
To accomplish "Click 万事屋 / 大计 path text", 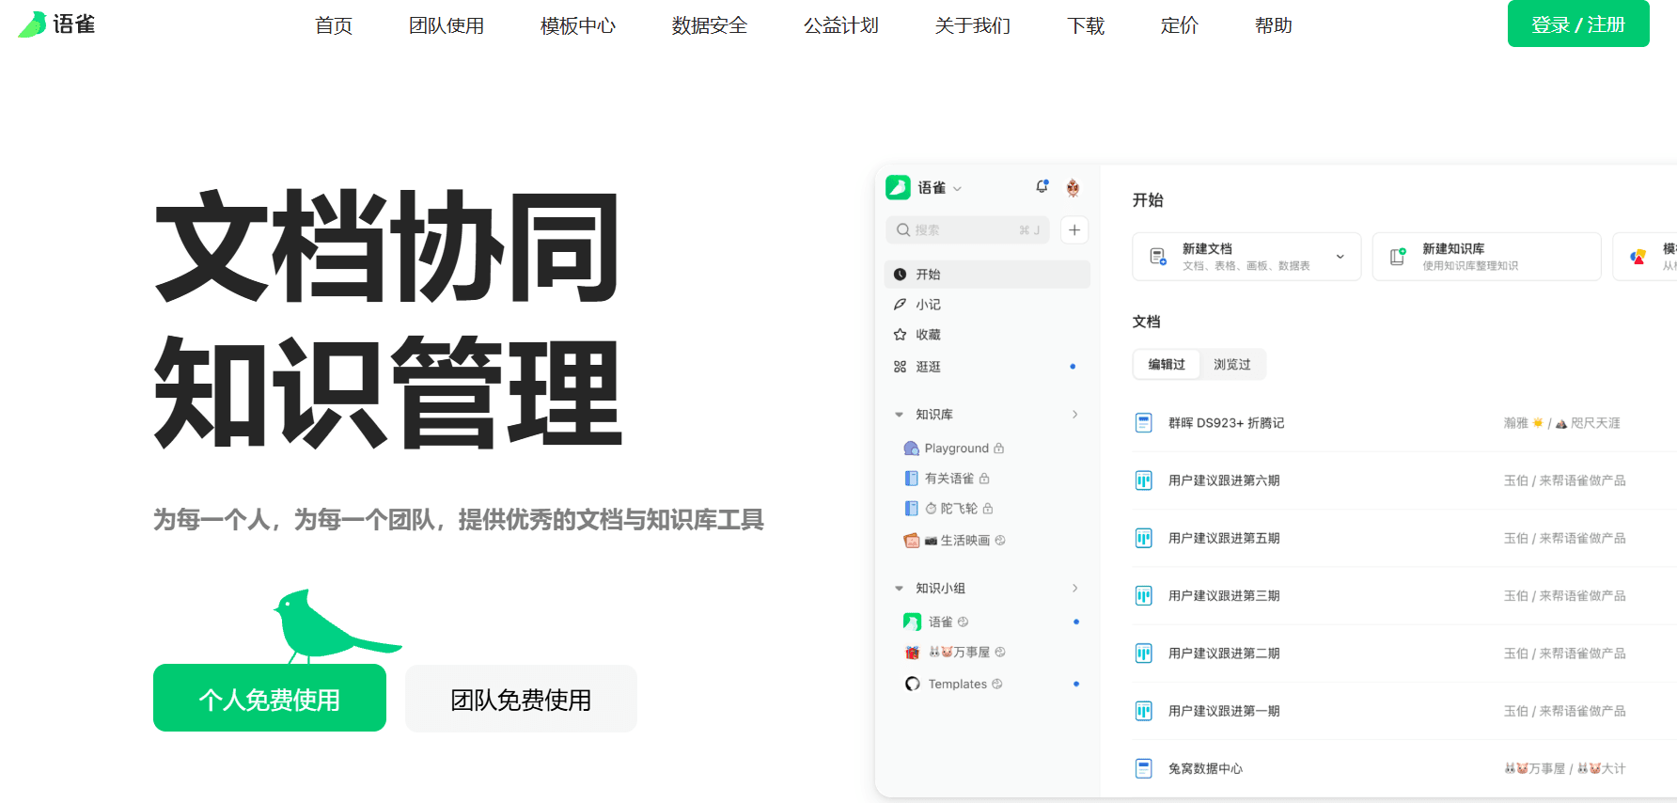I will [x=1564, y=768].
